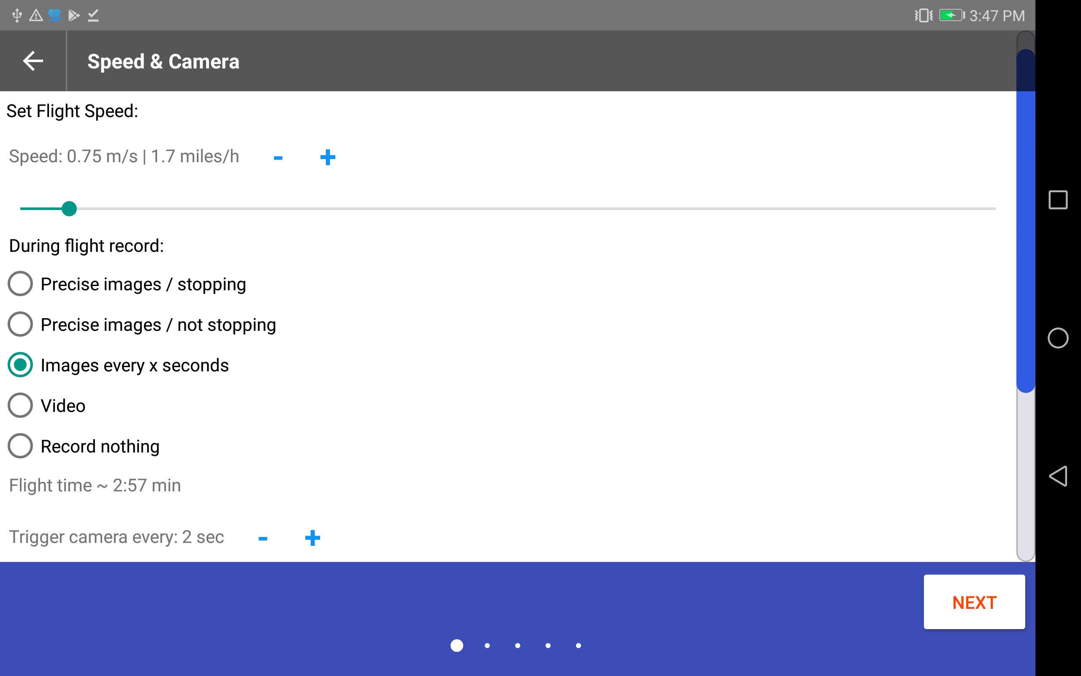Click the Flight time ~ 2:57 min text
The height and width of the screenshot is (676, 1081).
point(95,485)
